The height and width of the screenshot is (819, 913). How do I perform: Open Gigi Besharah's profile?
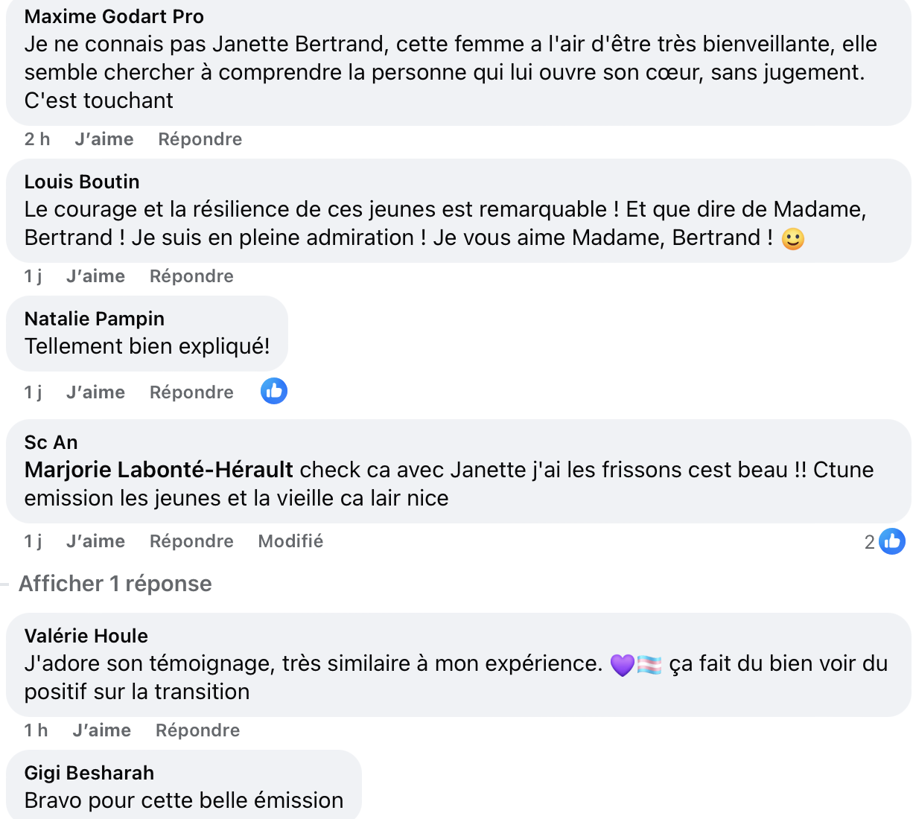tap(89, 773)
